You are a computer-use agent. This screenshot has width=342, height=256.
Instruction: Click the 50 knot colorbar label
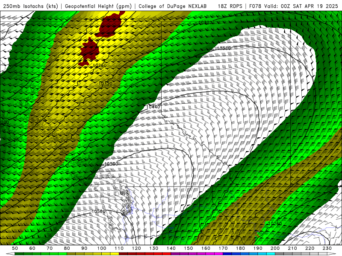15,248
